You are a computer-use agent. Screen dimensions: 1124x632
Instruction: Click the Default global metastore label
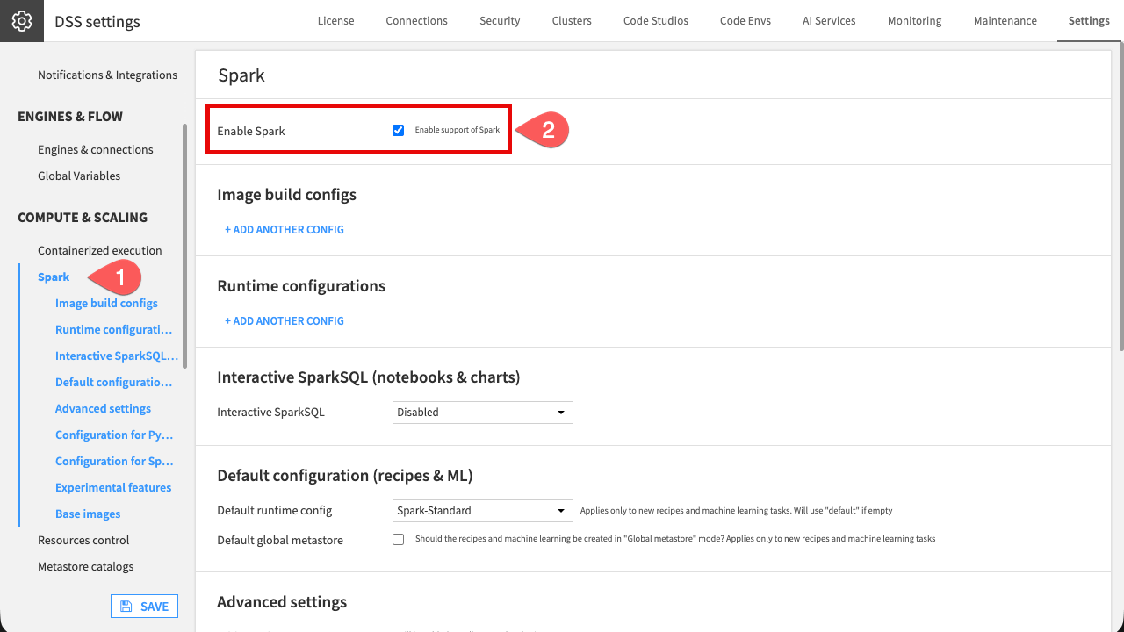280,540
